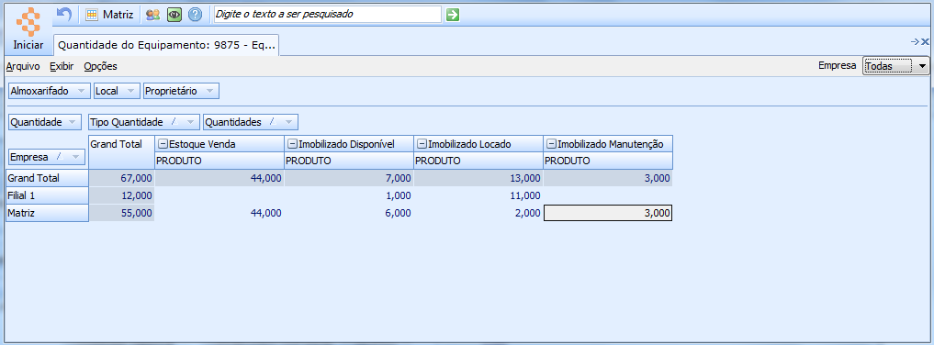This screenshot has width=934, height=345.
Task: Click the 12,000 Filial 1 total cell
Action: pos(121,195)
